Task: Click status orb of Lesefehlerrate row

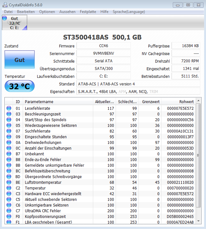Action: 9,108
